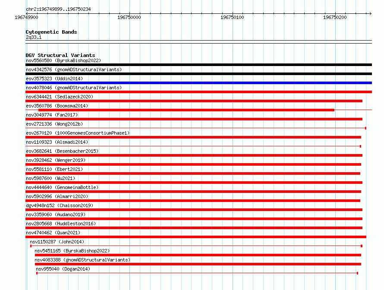Click the nsv1109323 (Alsmadi2014) text

pos(57,142)
